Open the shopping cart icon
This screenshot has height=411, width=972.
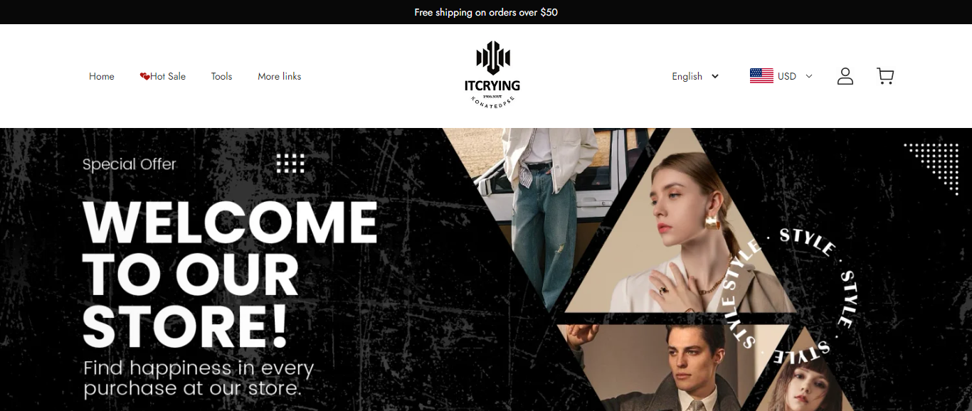tap(885, 76)
